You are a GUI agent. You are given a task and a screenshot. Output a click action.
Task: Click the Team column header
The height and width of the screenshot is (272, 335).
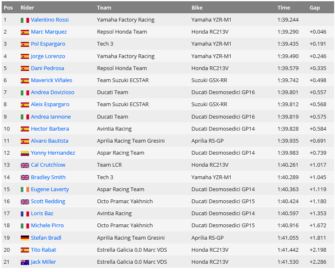(104, 7)
